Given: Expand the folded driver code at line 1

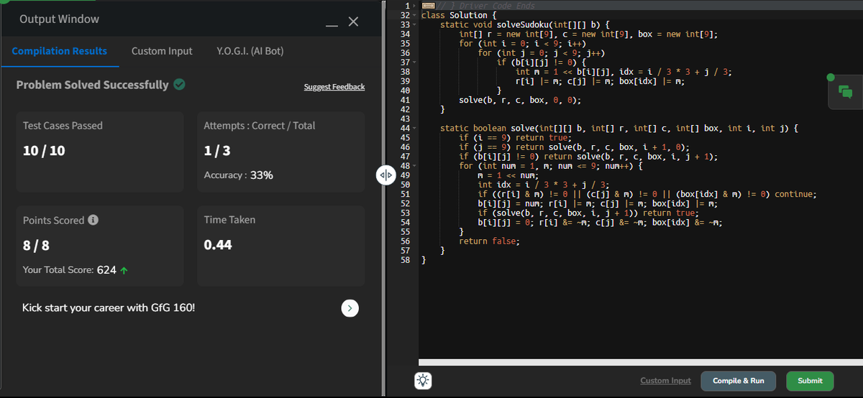Looking at the screenshot, I should coord(416,6).
